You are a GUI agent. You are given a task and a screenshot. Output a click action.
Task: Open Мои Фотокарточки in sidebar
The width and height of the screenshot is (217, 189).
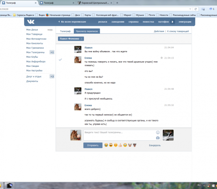36,39
